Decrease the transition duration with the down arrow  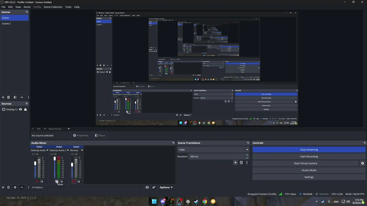point(247,158)
